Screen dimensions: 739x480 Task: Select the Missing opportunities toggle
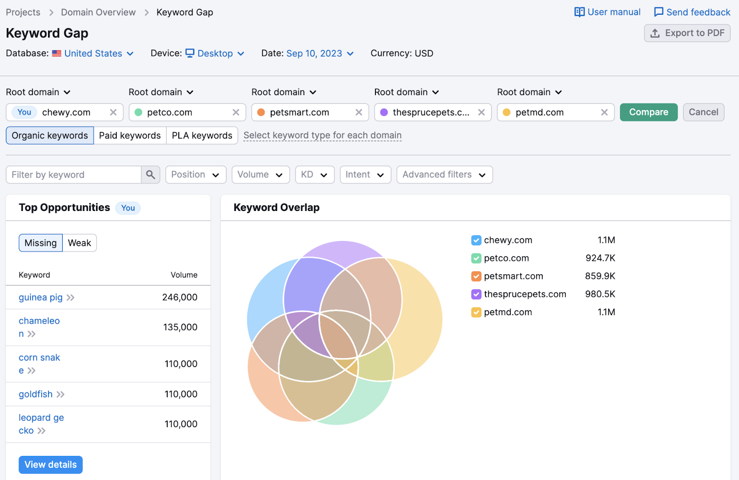(x=41, y=243)
